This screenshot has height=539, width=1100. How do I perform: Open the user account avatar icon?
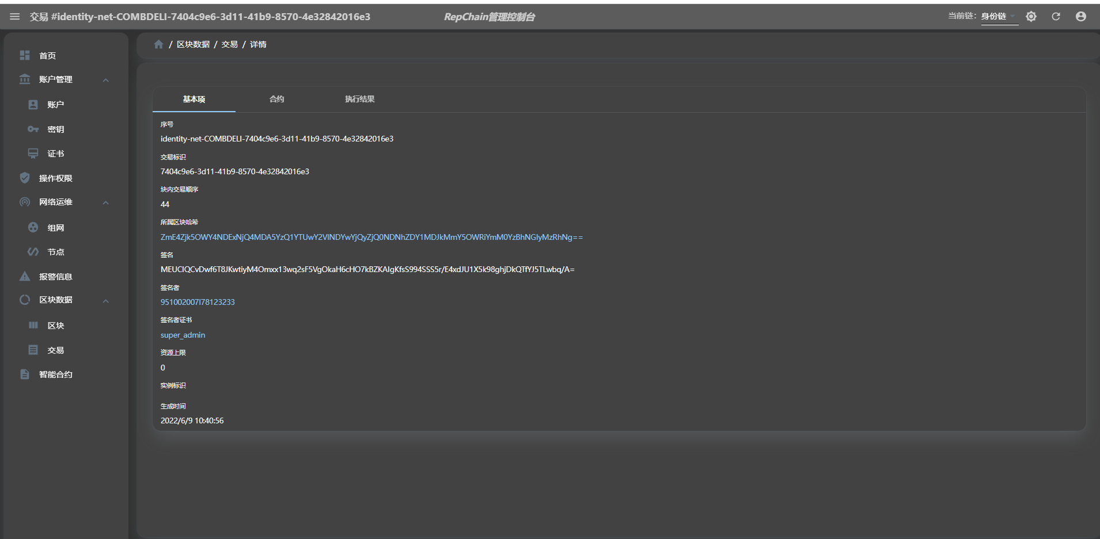1081,17
